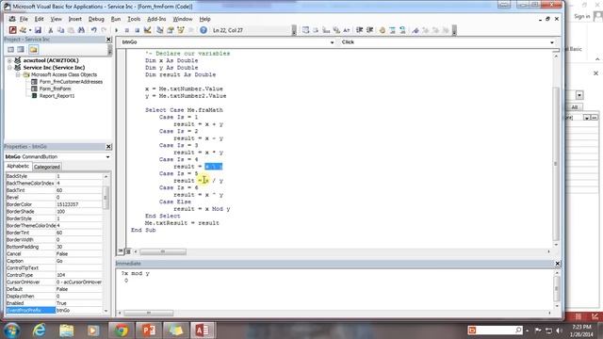Select Form_frmForm in project tree
603x339 pixels.
55,89
